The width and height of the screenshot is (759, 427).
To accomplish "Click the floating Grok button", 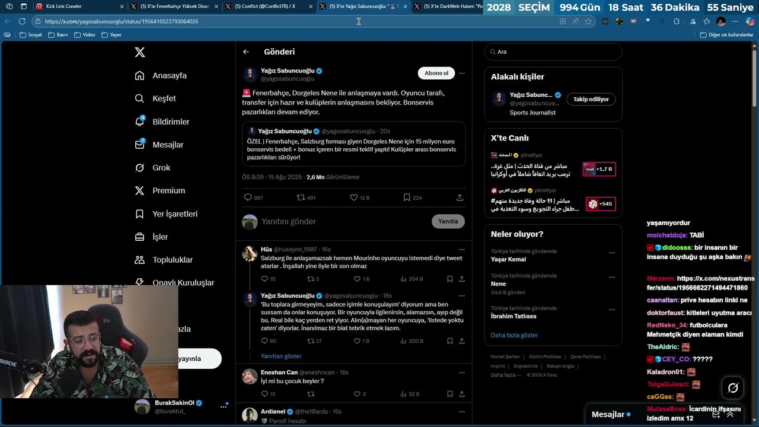I will [x=733, y=388].
